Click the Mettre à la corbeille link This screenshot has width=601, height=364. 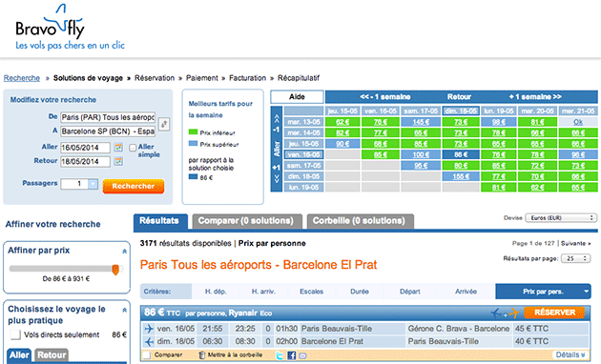tap(235, 355)
